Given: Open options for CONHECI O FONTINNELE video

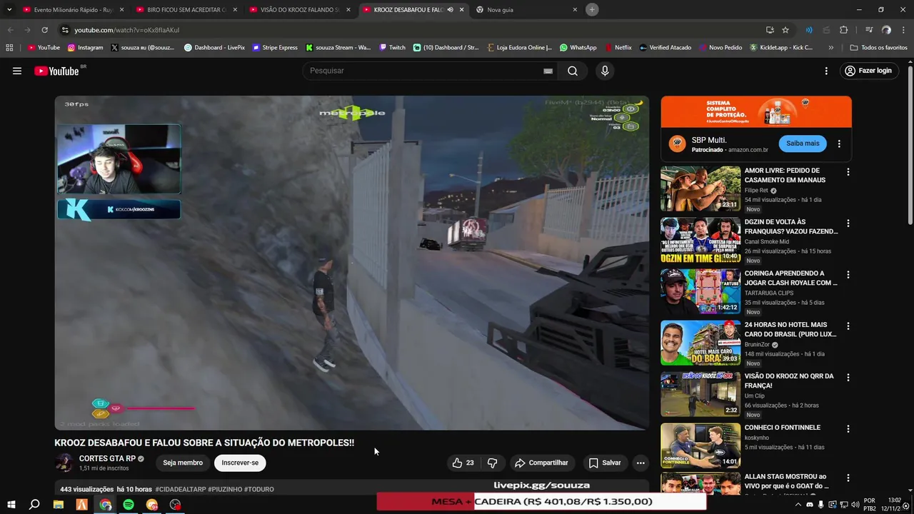Looking at the screenshot, I should 848,429.
